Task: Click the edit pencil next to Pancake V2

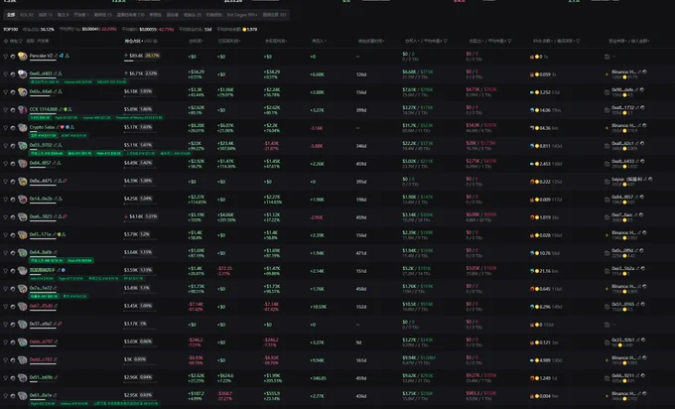Action: click(x=56, y=56)
